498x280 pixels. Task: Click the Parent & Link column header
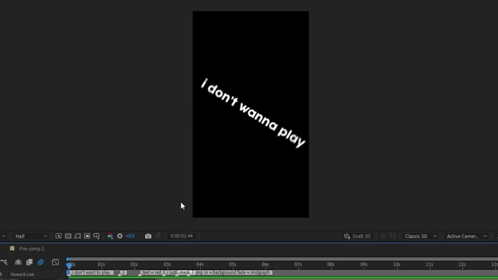tap(22, 274)
